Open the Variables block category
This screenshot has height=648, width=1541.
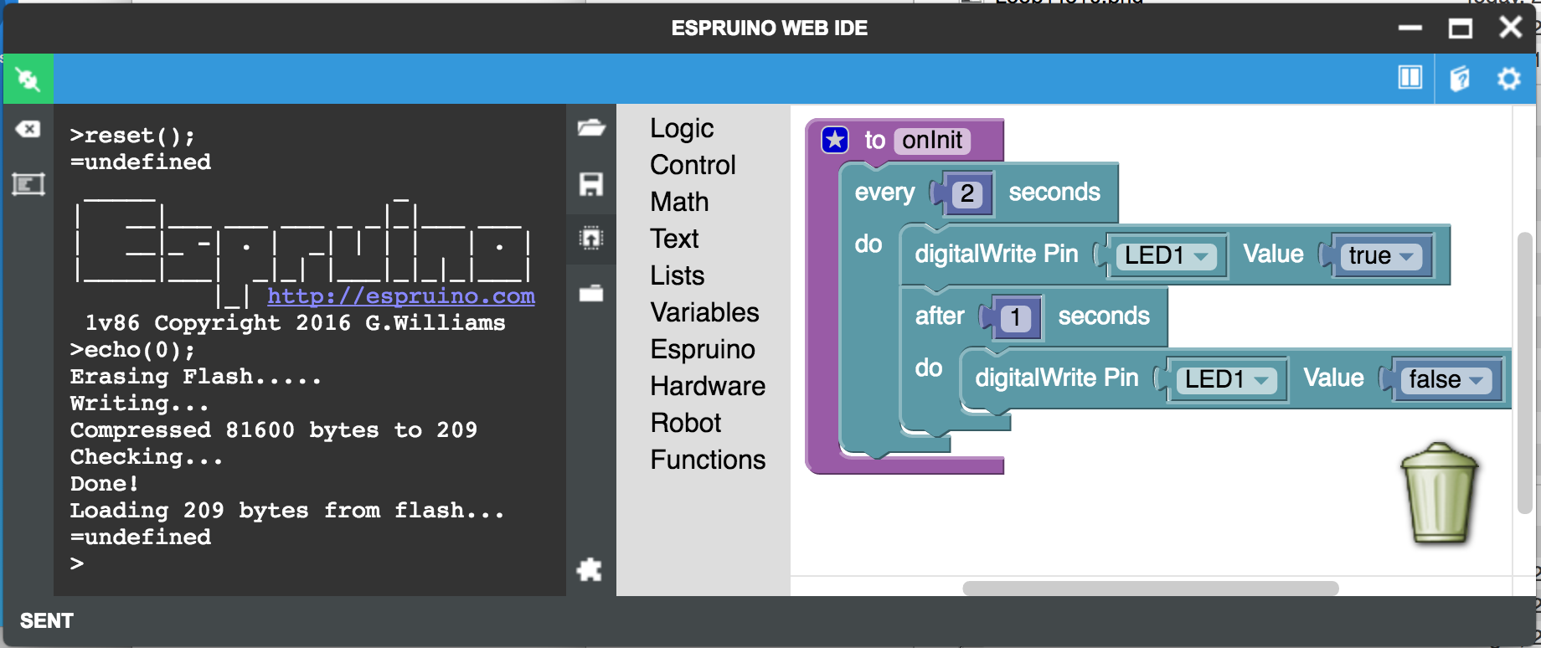pyautogui.click(x=704, y=312)
